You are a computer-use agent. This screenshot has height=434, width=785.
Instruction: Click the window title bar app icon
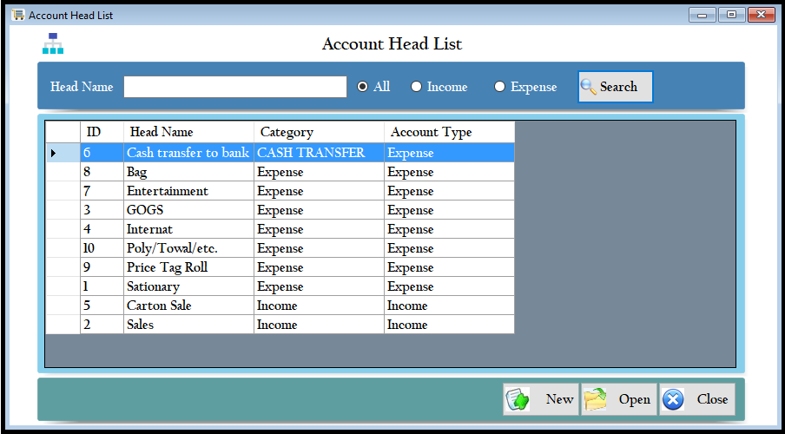click(17, 15)
